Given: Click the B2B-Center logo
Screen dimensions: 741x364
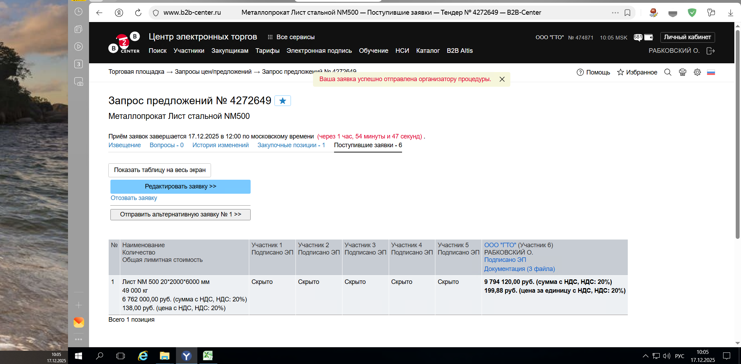Looking at the screenshot, I should 124,43.
